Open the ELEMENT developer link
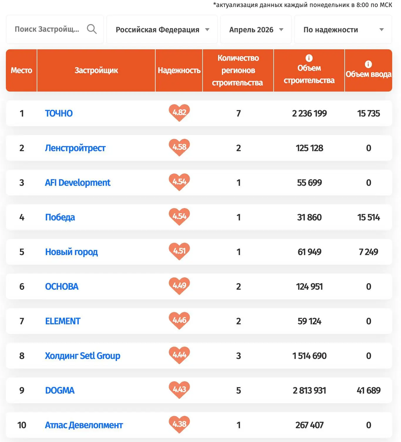401x442 pixels. pyautogui.click(x=63, y=321)
